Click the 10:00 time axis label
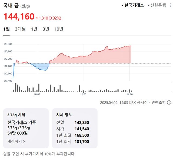The width and height of the screenshot is (173, 159). pos(37,94)
